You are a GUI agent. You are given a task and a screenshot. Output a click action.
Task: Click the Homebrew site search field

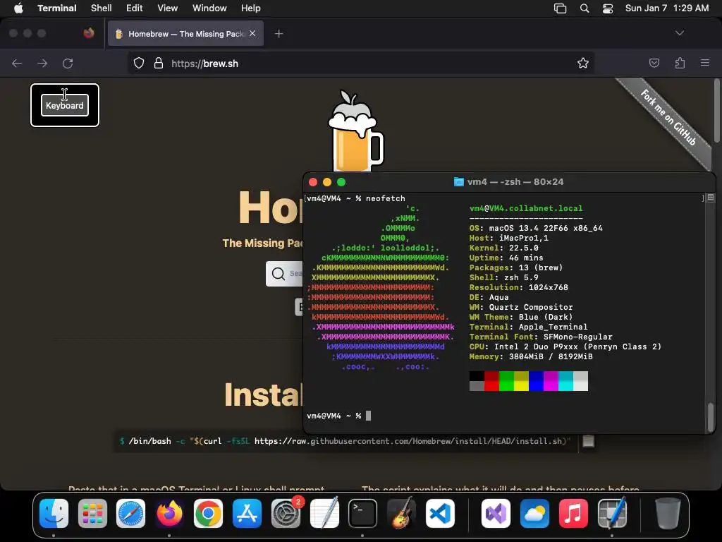[x=284, y=274]
